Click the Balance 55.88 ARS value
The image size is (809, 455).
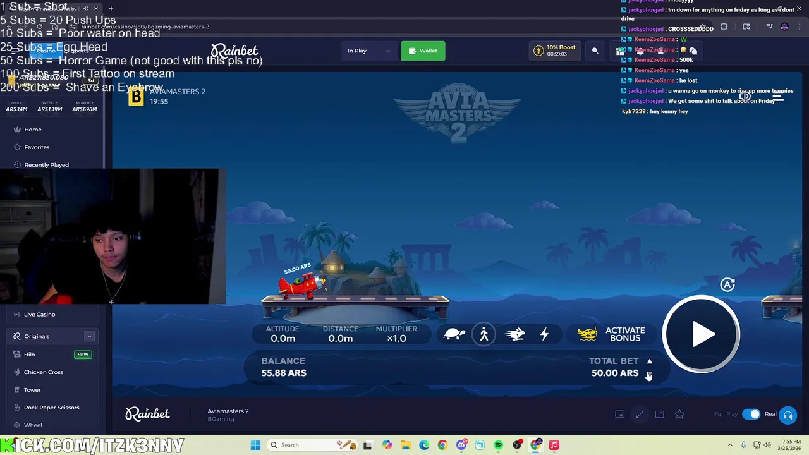284,373
